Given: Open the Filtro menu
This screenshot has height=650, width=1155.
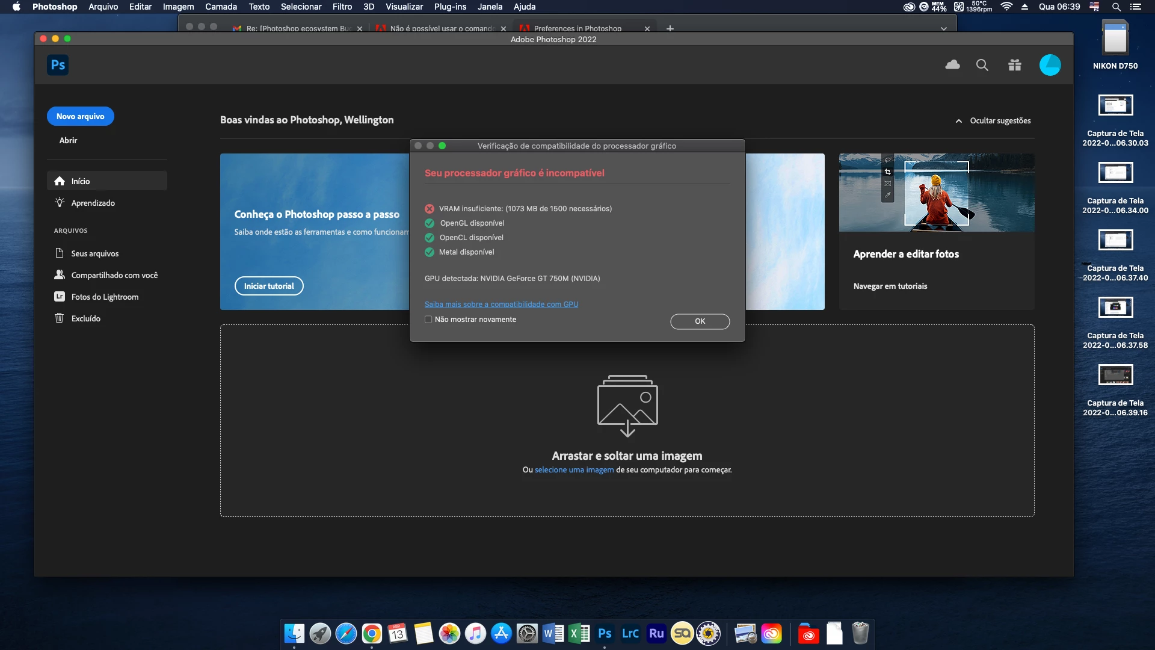Looking at the screenshot, I should (342, 7).
